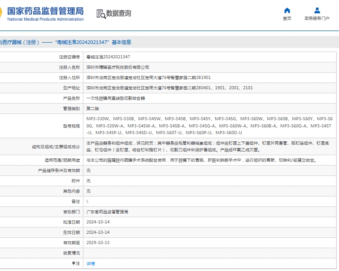Click the 产品储存条件及有效期 label
Viewport: 339px width, 271px height.
click(59, 170)
